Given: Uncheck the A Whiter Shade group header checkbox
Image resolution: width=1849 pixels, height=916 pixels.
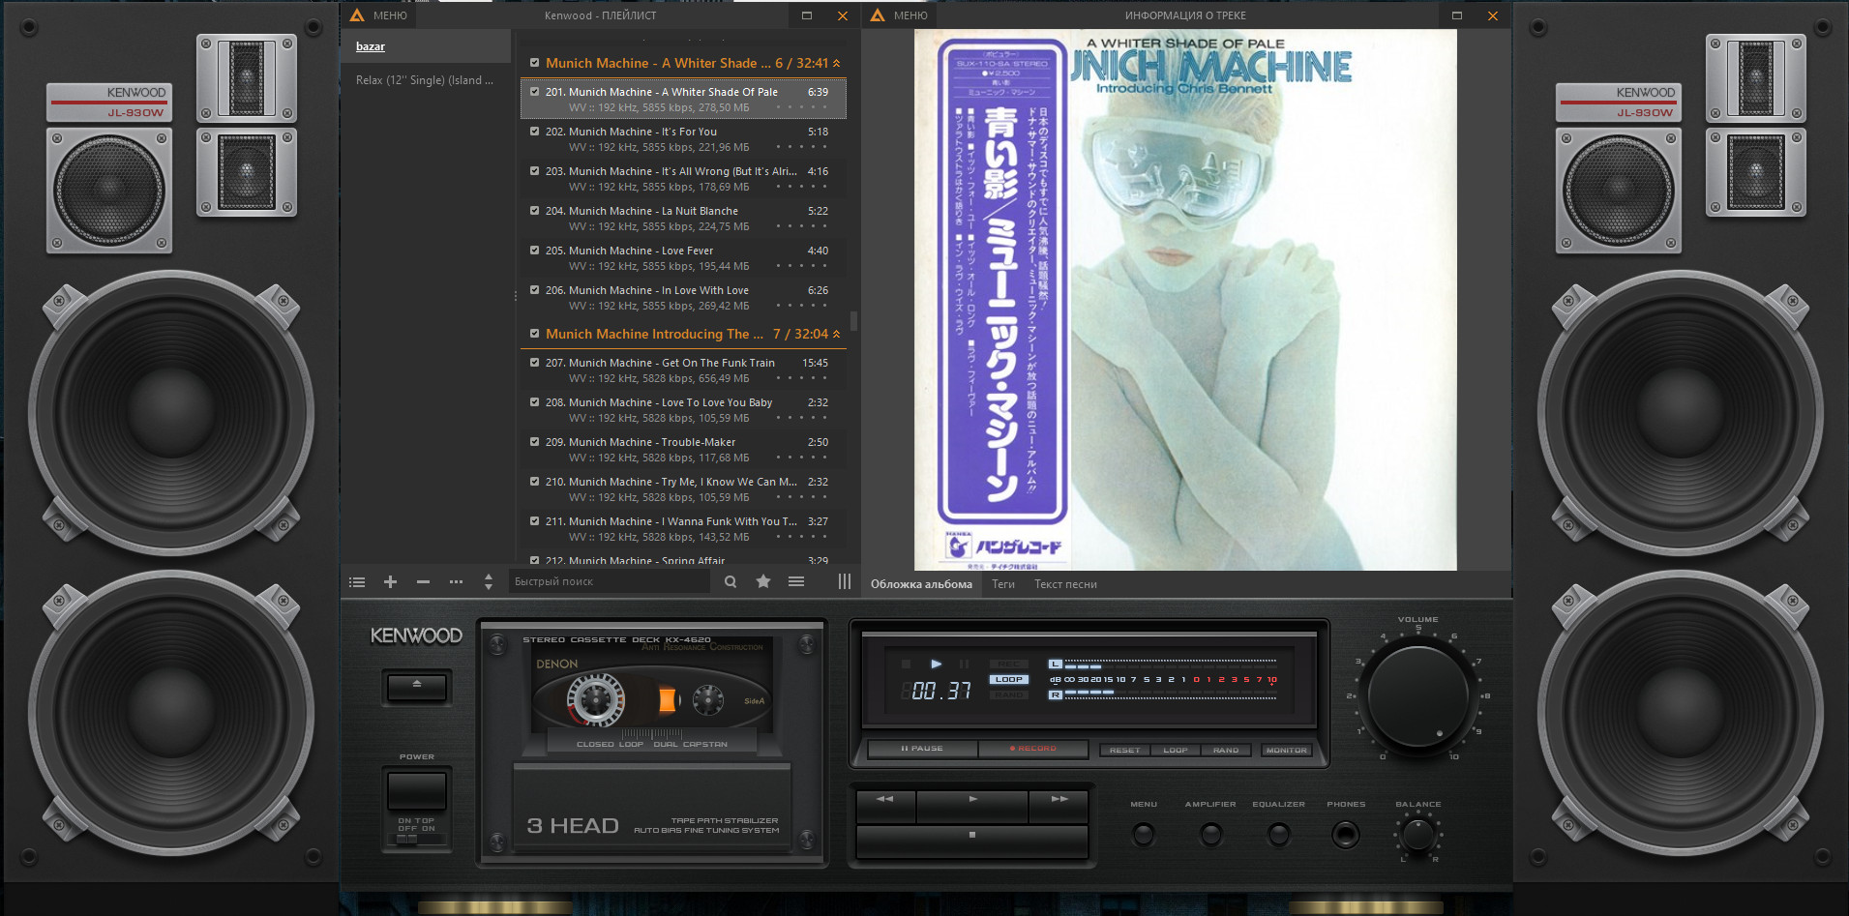Looking at the screenshot, I should [533, 63].
